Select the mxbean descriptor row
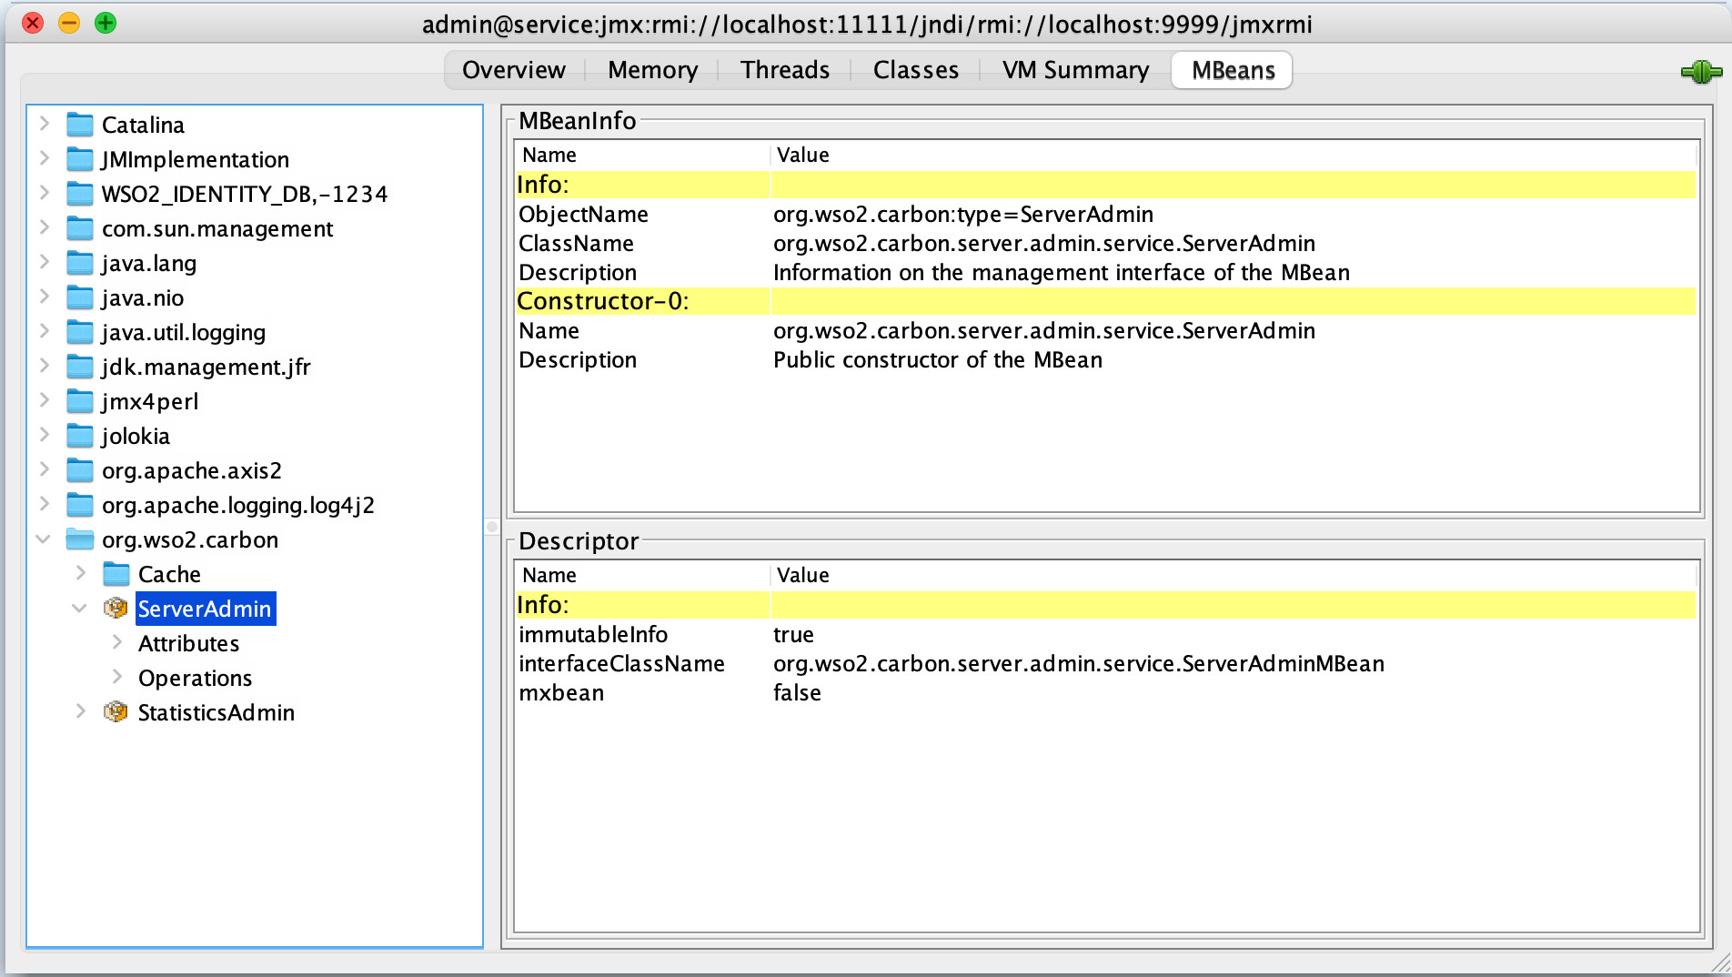This screenshot has height=977, width=1732. (1105, 692)
